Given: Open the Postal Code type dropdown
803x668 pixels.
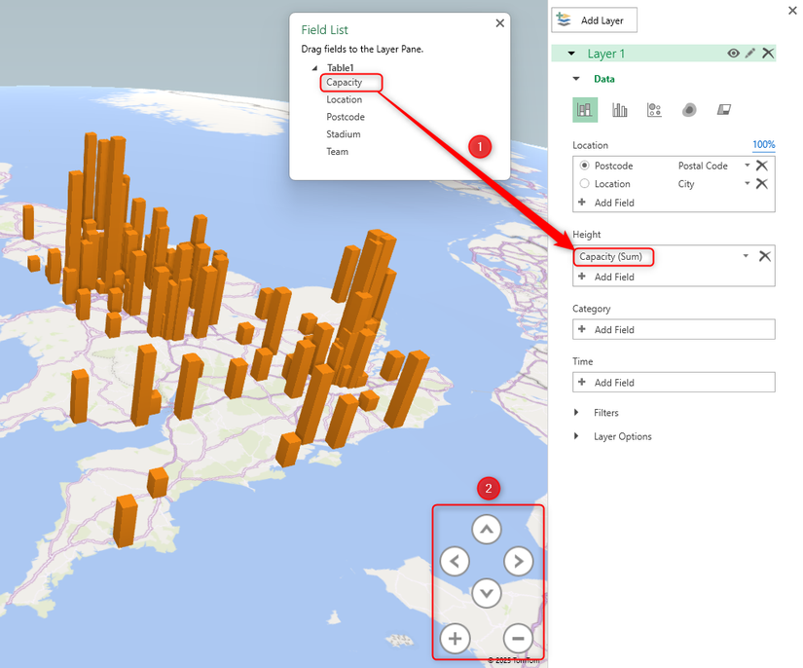Looking at the screenshot, I should [x=747, y=167].
